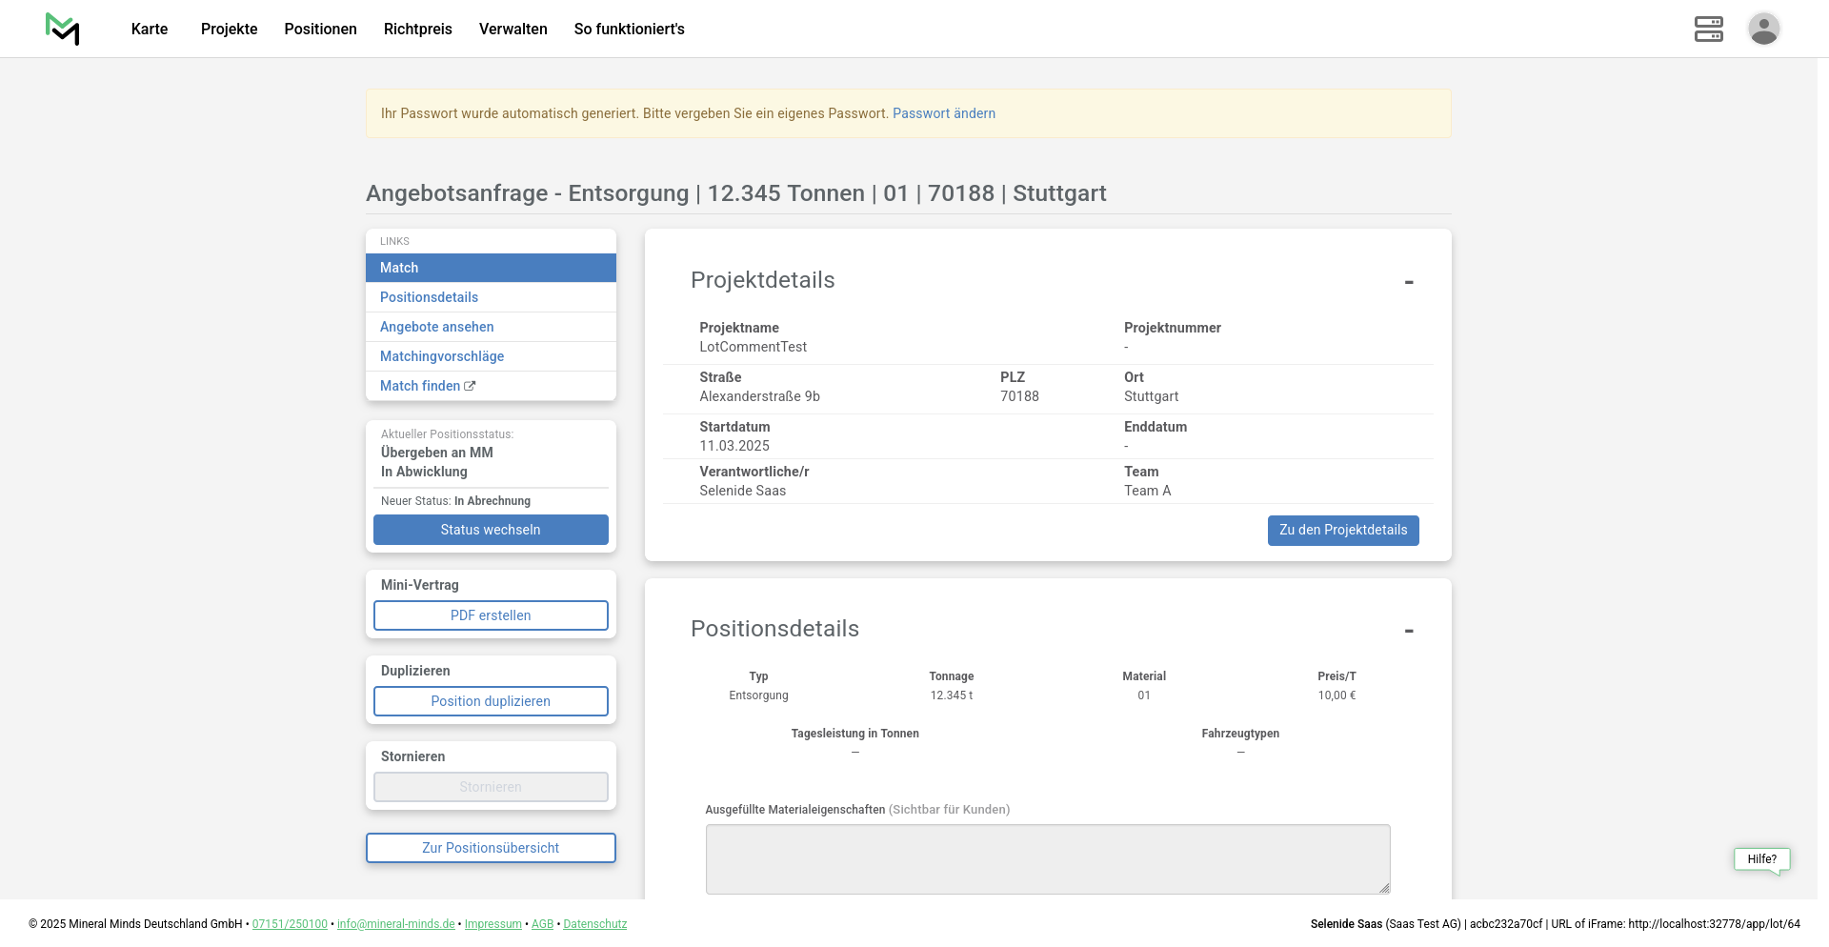Click PDF erstellen for Mini-Vertrag
This screenshot has height=947, width=1829.
(491, 615)
